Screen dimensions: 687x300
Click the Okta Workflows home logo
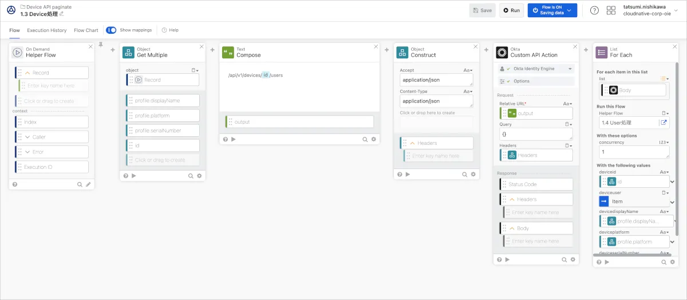(x=11, y=10)
